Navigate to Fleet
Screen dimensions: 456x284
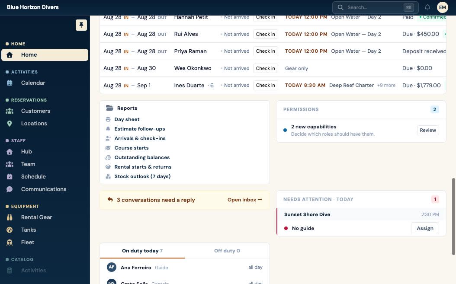pos(45,243)
